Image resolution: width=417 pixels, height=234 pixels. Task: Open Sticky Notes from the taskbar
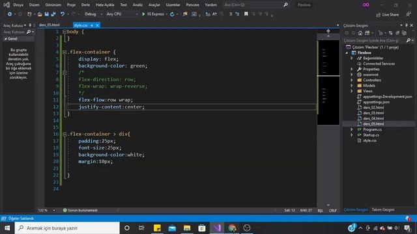pos(157,228)
